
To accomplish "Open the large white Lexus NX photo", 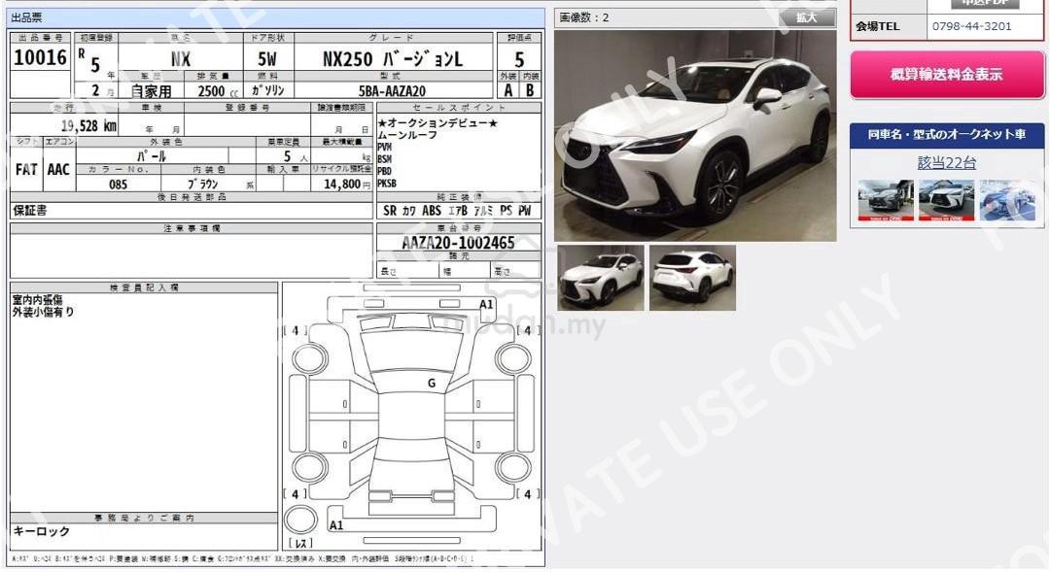I will click(695, 136).
